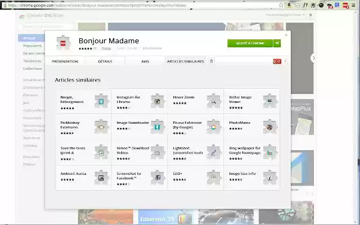Viewport: 360px width, 225px height.
Task: Click the Chrome Web Store logo
Action: 22,16
